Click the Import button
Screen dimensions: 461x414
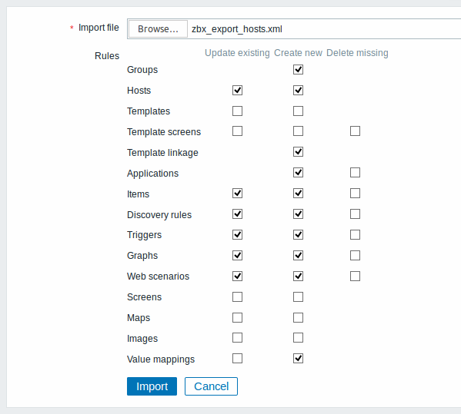pyautogui.click(x=152, y=386)
